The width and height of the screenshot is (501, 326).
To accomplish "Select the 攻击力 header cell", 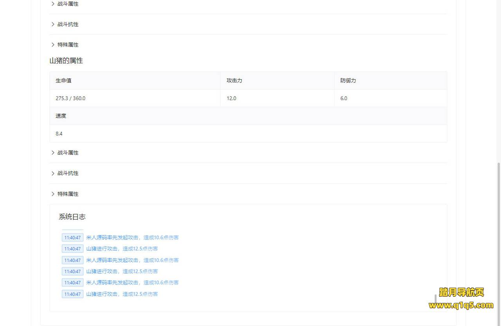I will [x=234, y=81].
